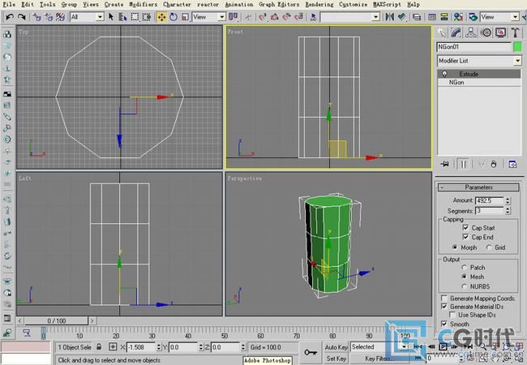Click the Segments spinner arrows
Image resolution: width=527 pixels, height=365 pixels.
pos(508,211)
